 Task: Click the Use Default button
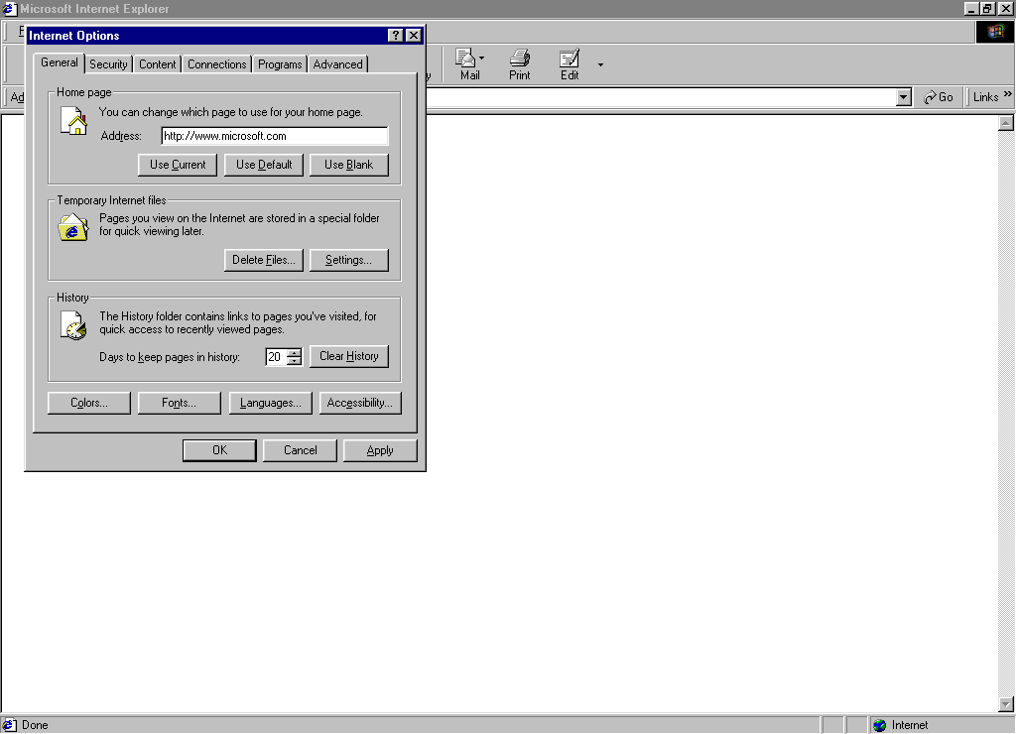(264, 165)
